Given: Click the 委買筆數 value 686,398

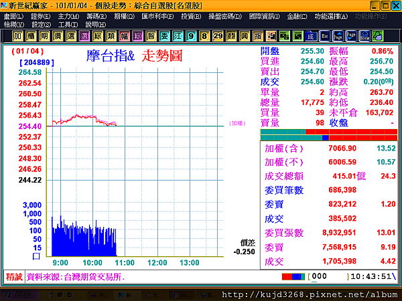Looking at the screenshot, I should coord(342,190).
